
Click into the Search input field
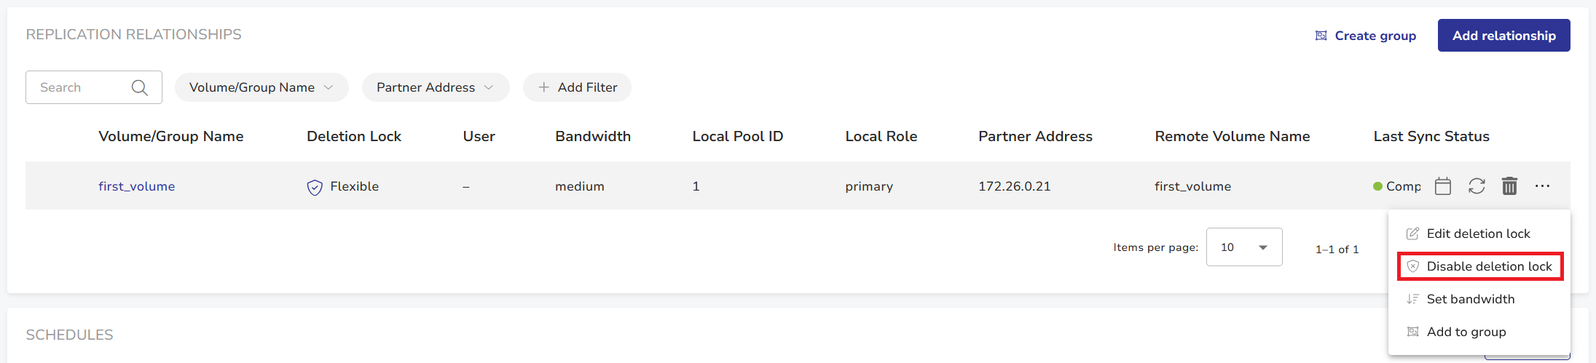(80, 87)
